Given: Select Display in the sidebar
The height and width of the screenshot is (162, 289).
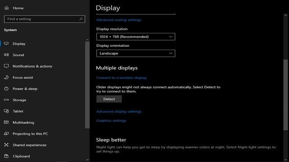Looking at the screenshot, I should point(19,44).
